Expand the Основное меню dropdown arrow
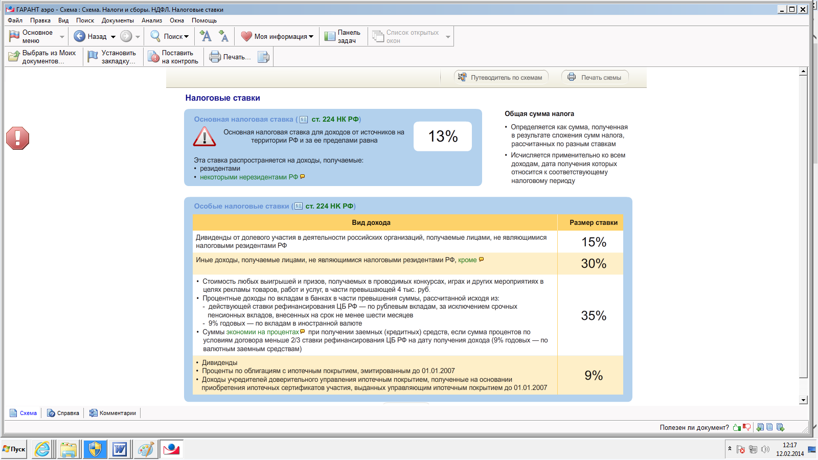This screenshot has width=818, height=460. point(62,37)
